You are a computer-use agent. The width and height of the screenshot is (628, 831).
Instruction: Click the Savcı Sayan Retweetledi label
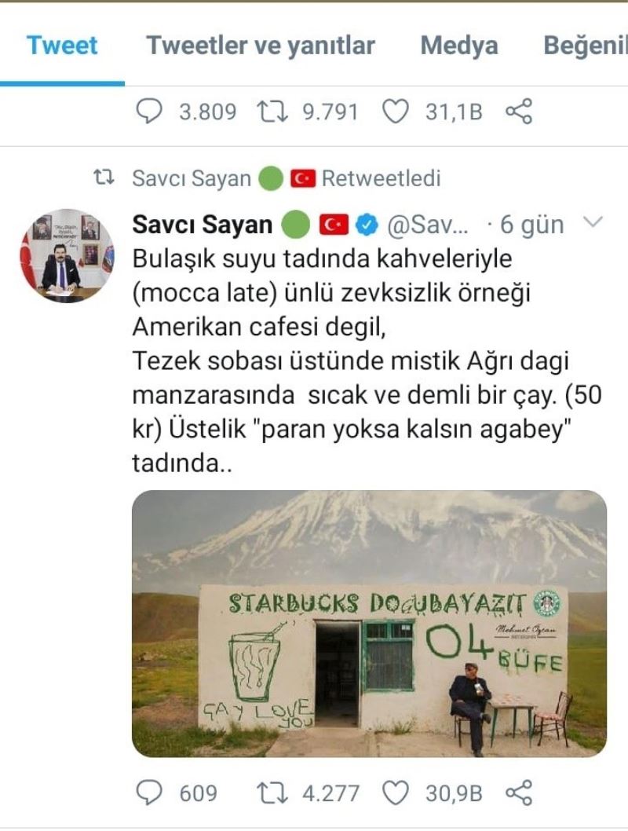pyautogui.click(x=286, y=178)
